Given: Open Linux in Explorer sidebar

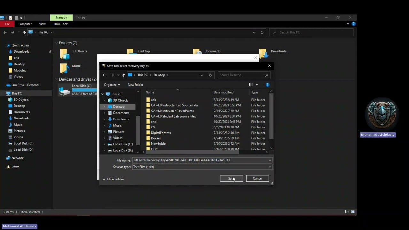Looking at the screenshot, I should (15, 166).
